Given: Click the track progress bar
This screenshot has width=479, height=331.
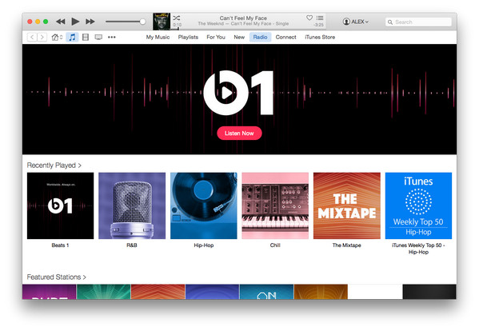Looking at the screenshot, I should click(x=247, y=29).
